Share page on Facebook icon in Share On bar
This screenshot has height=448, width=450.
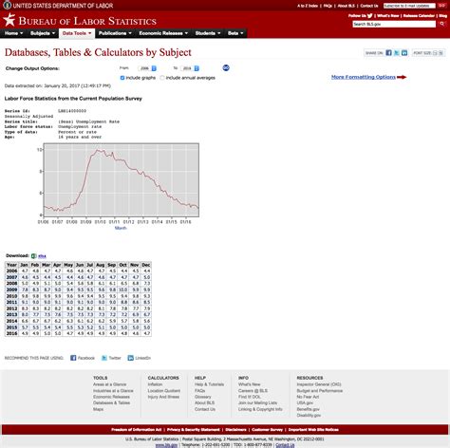click(388, 53)
